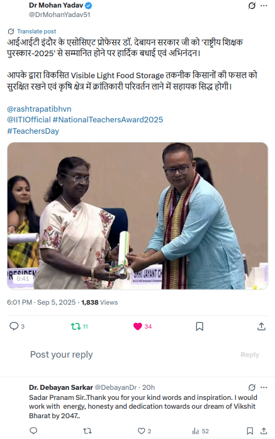Open the #TeachersDay hashtag
This screenshot has width=275, height=439.
pyautogui.click(x=33, y=131)
